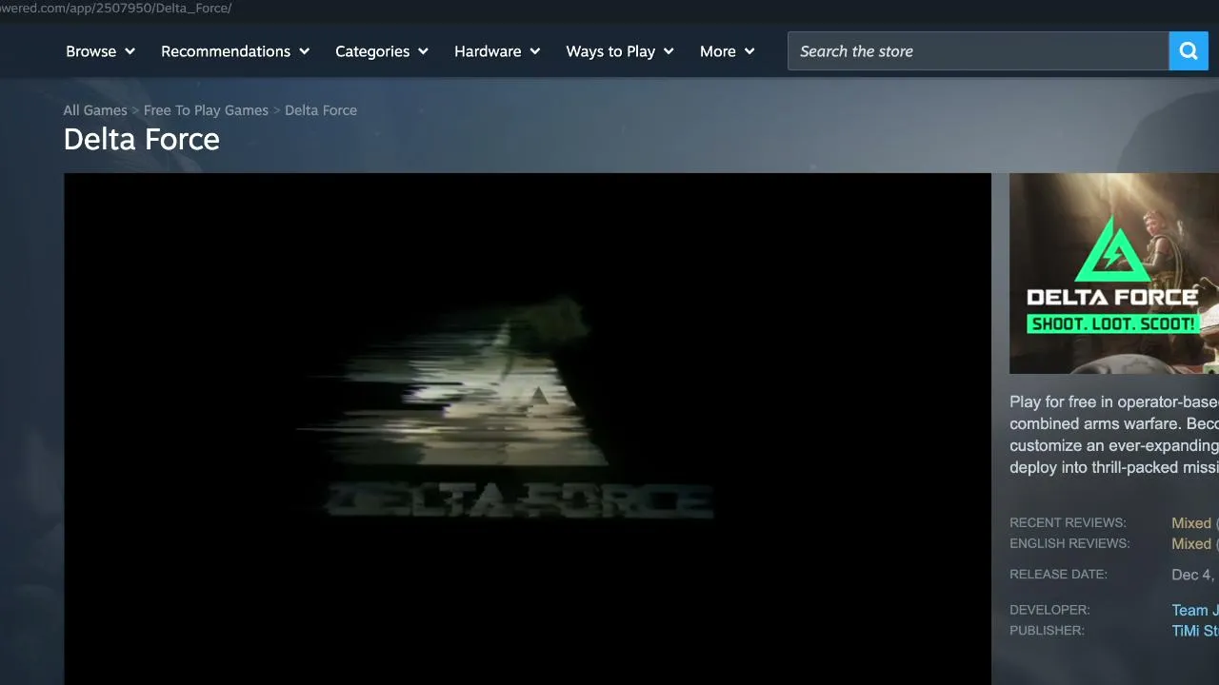Viewport: 1219px width, 685px height.
Task: Expand the Hardware dropdown chevron
Action: (534, 51)
